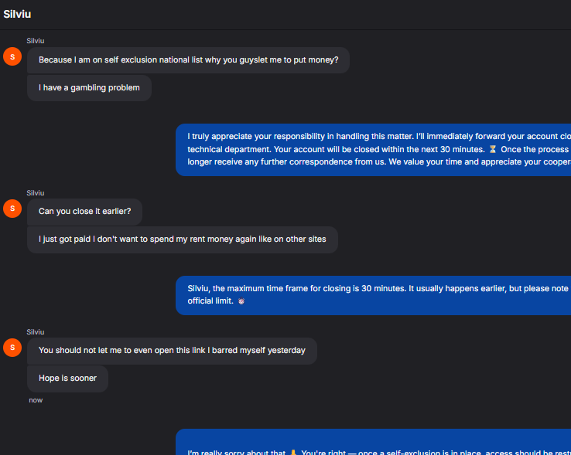Viewport: 571px width, 455px height.
Task: Click the 'now' timestamp under last message
Action: coord(36,400)
